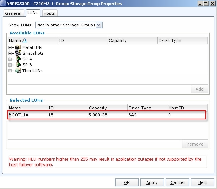
Task: Click the Host ID value 0
Action: click(x=169, y=115)
